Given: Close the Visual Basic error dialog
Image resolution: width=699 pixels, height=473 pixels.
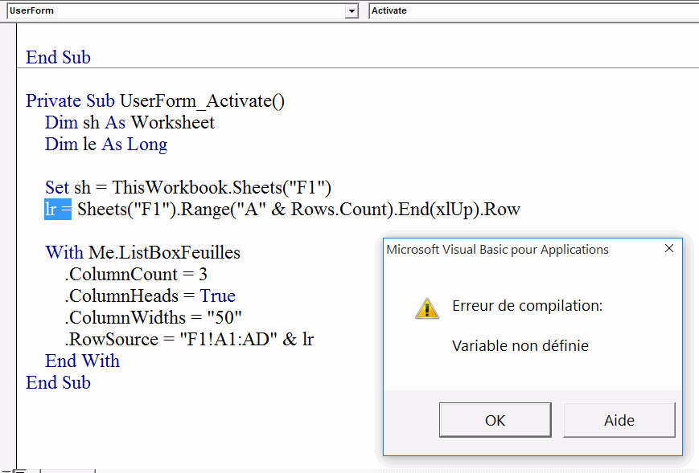Looking at the screenshot, I should [x=669, y=249].
